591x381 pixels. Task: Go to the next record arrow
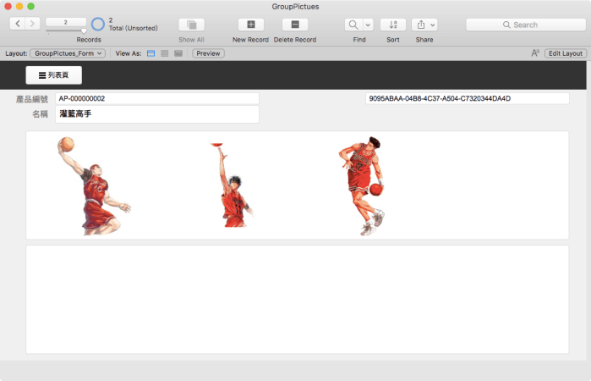coord(32,24)
